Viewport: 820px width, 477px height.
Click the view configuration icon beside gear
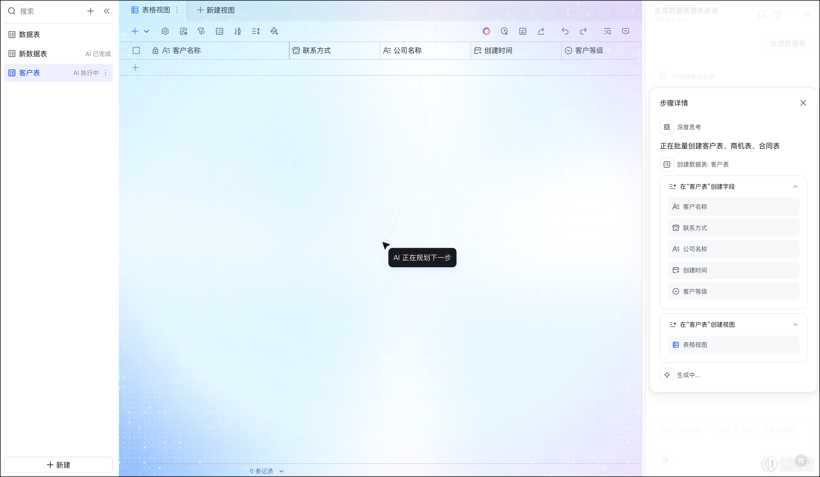(x=183, y=31)
